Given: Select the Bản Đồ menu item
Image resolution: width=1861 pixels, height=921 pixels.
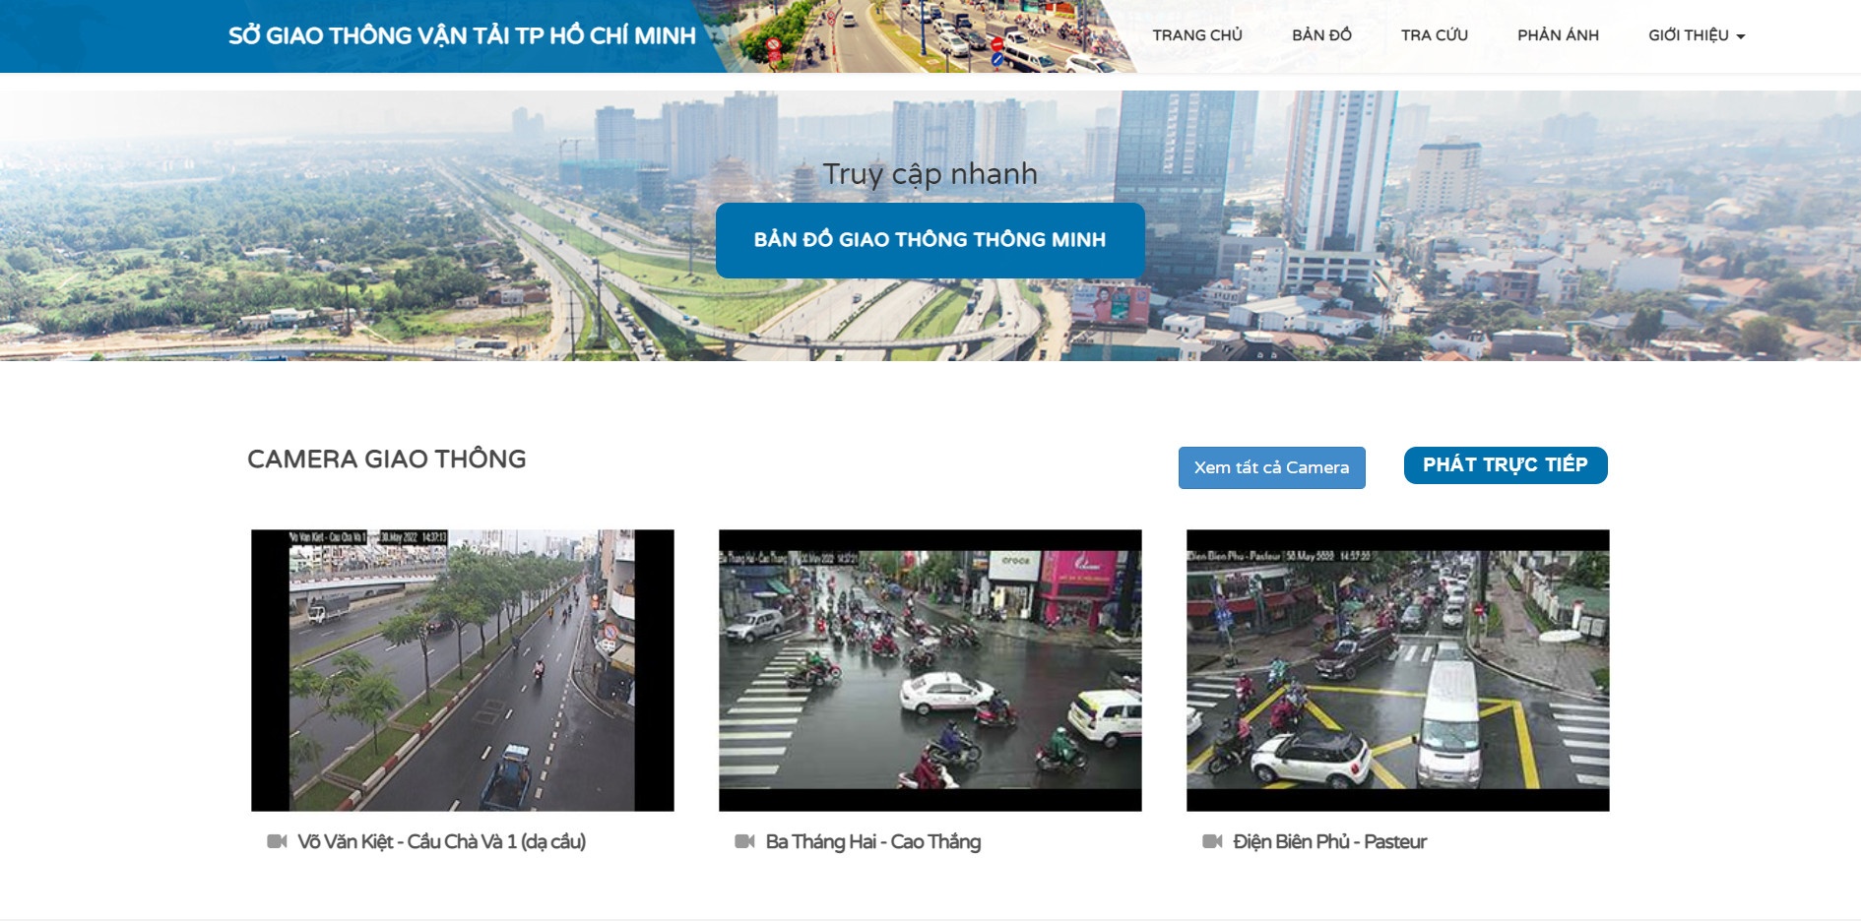Looking at the screenshot, I should (x=1322, y=34).
